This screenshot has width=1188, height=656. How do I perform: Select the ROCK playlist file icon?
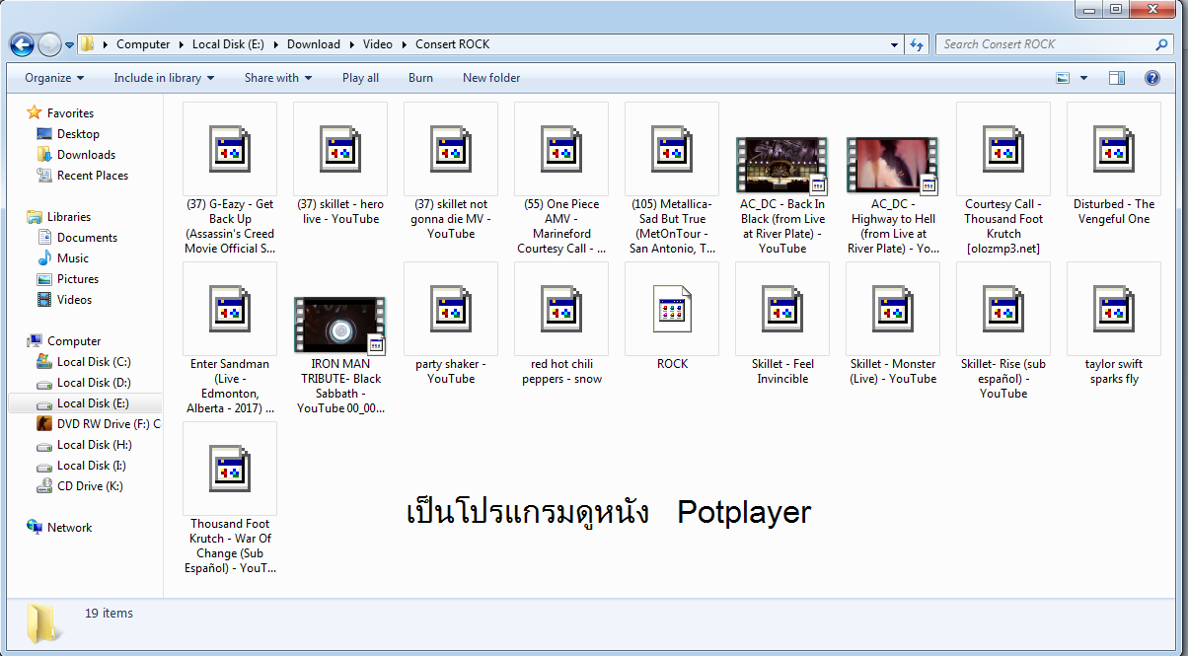point(672,310)
